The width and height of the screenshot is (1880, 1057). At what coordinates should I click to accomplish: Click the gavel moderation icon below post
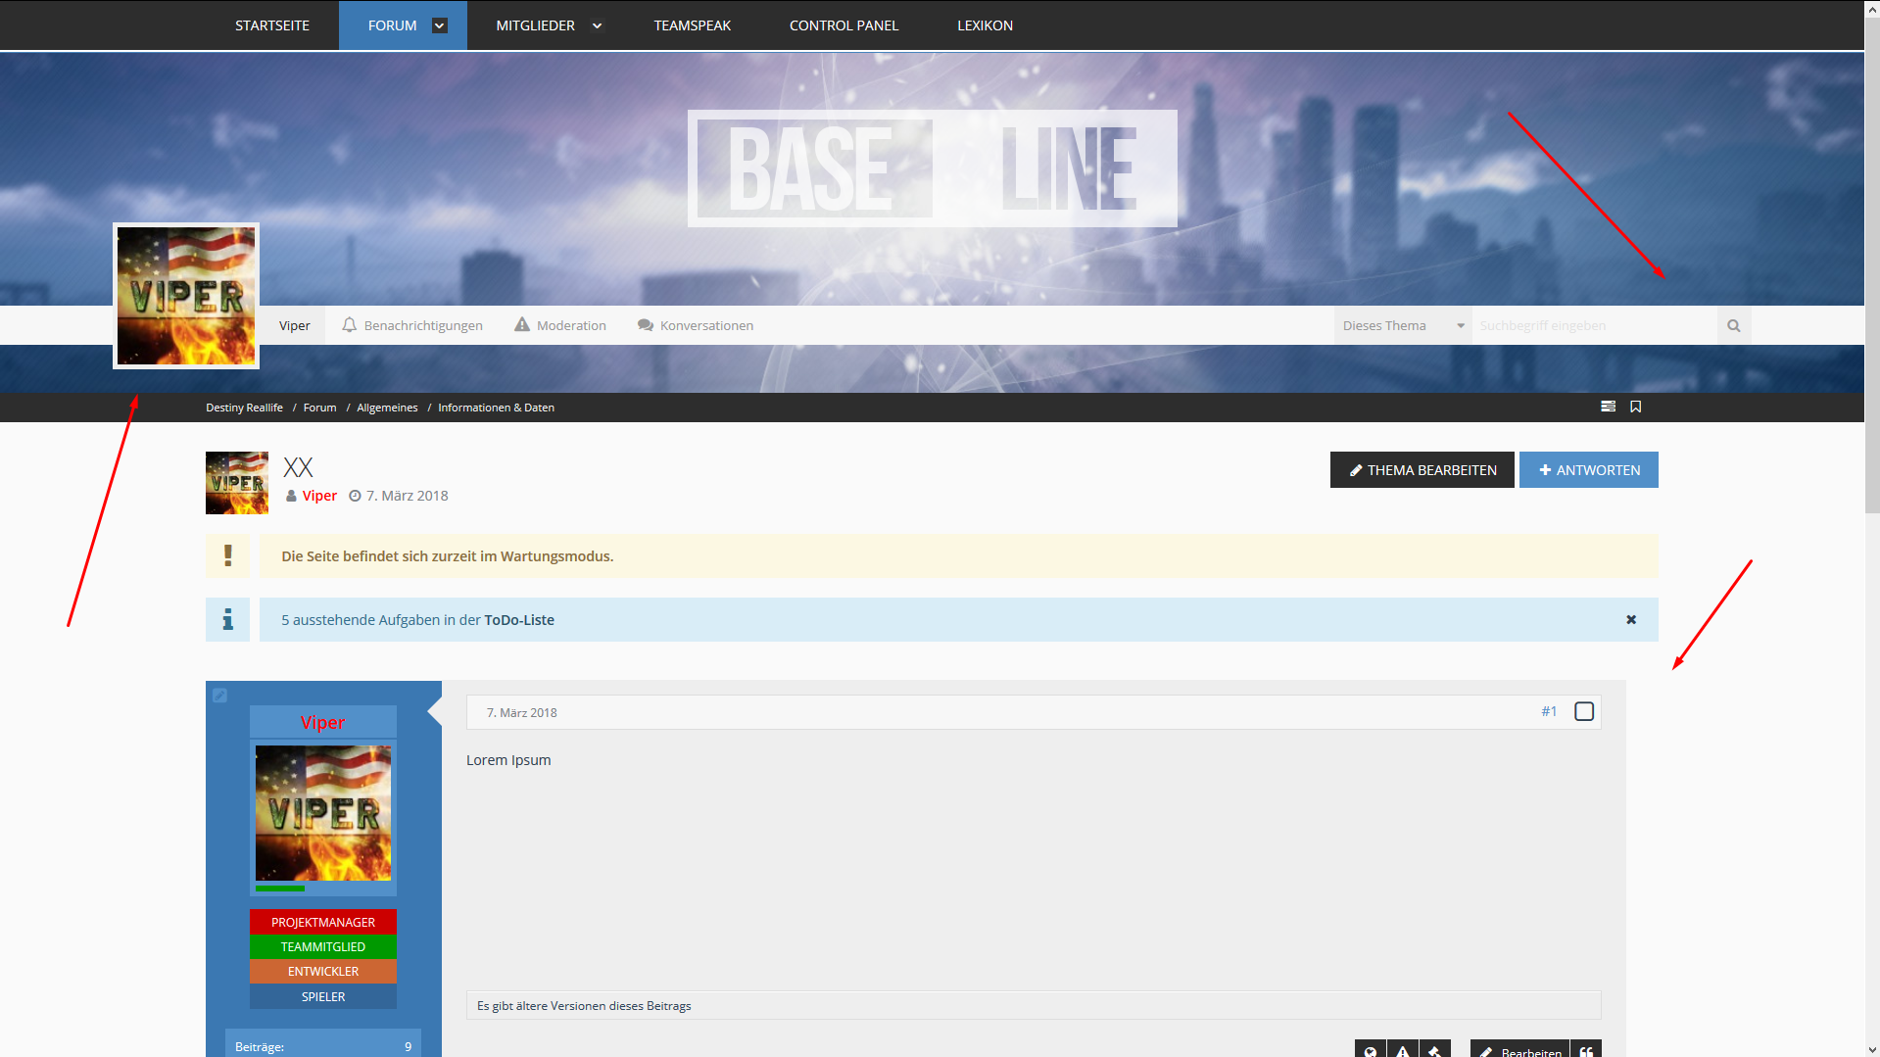point(1435,1050)
